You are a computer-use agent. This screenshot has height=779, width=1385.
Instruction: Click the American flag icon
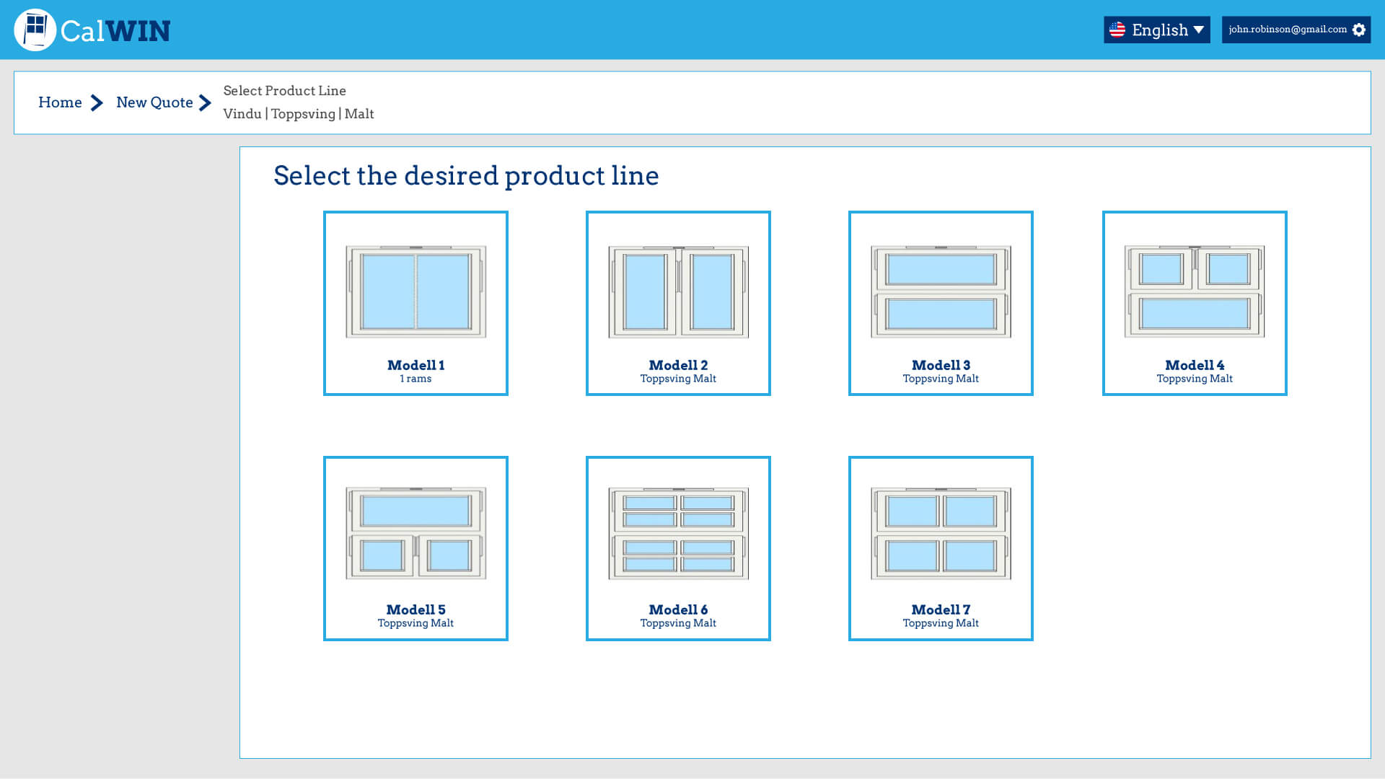click(x=1118, y=30)
